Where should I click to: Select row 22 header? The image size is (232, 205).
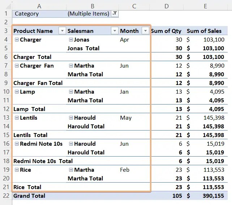tap(6, 196)
